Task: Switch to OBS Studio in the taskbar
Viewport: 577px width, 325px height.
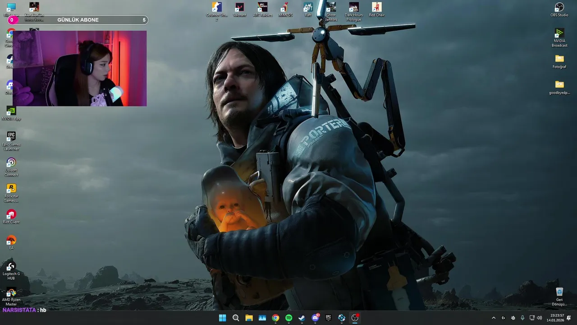Action: (x=355, y=318)
